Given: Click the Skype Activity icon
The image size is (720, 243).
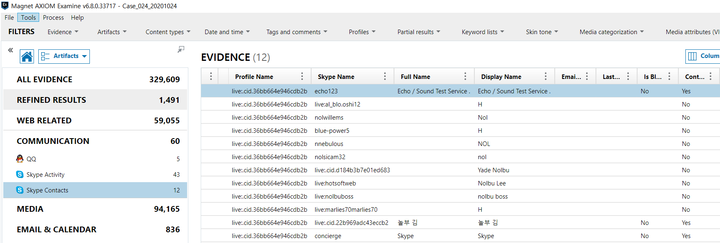Looking at the screenshot, I should click(x=20, y=174).
